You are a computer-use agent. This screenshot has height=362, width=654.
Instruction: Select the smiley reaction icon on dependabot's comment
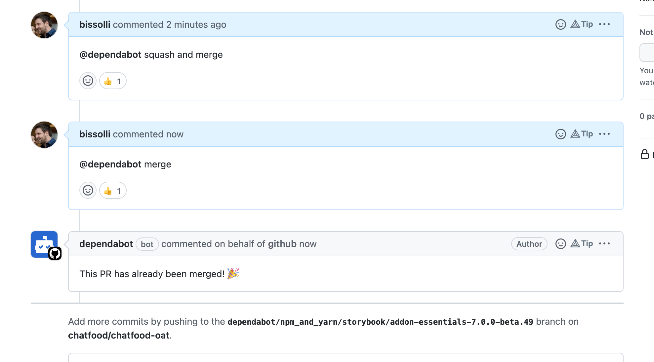click(x=561, y=243)
